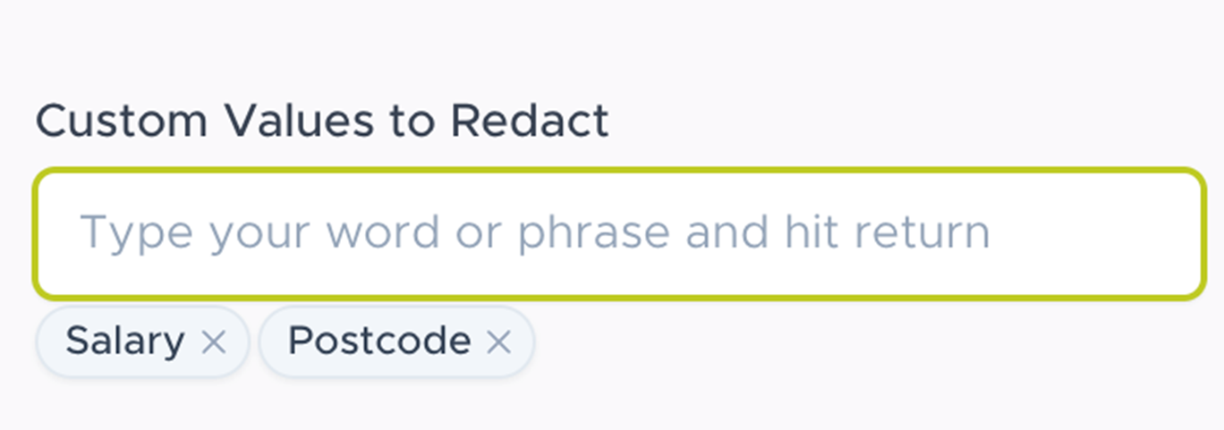Click the Salary chip label
The image size is (1224, 430).
[x=125, y=341]
